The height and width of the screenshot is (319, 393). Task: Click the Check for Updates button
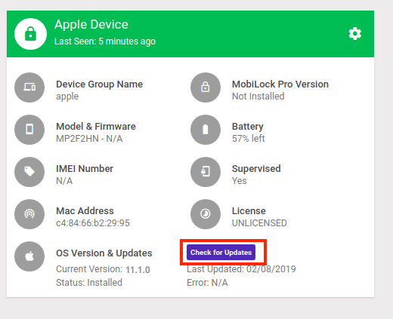point(221,252)
